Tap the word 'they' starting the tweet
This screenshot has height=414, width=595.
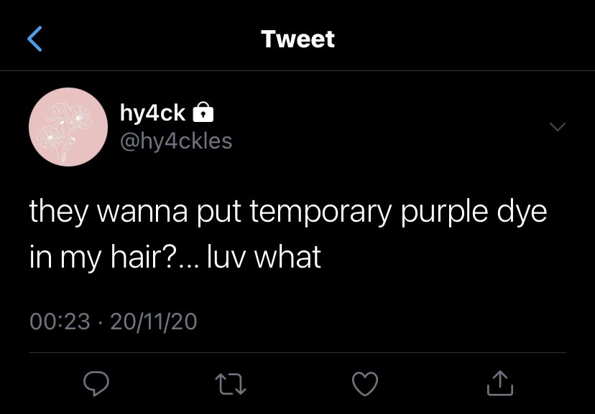59,212
